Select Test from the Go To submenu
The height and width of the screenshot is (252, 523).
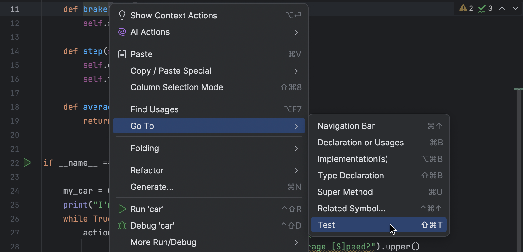coord(326,225)
